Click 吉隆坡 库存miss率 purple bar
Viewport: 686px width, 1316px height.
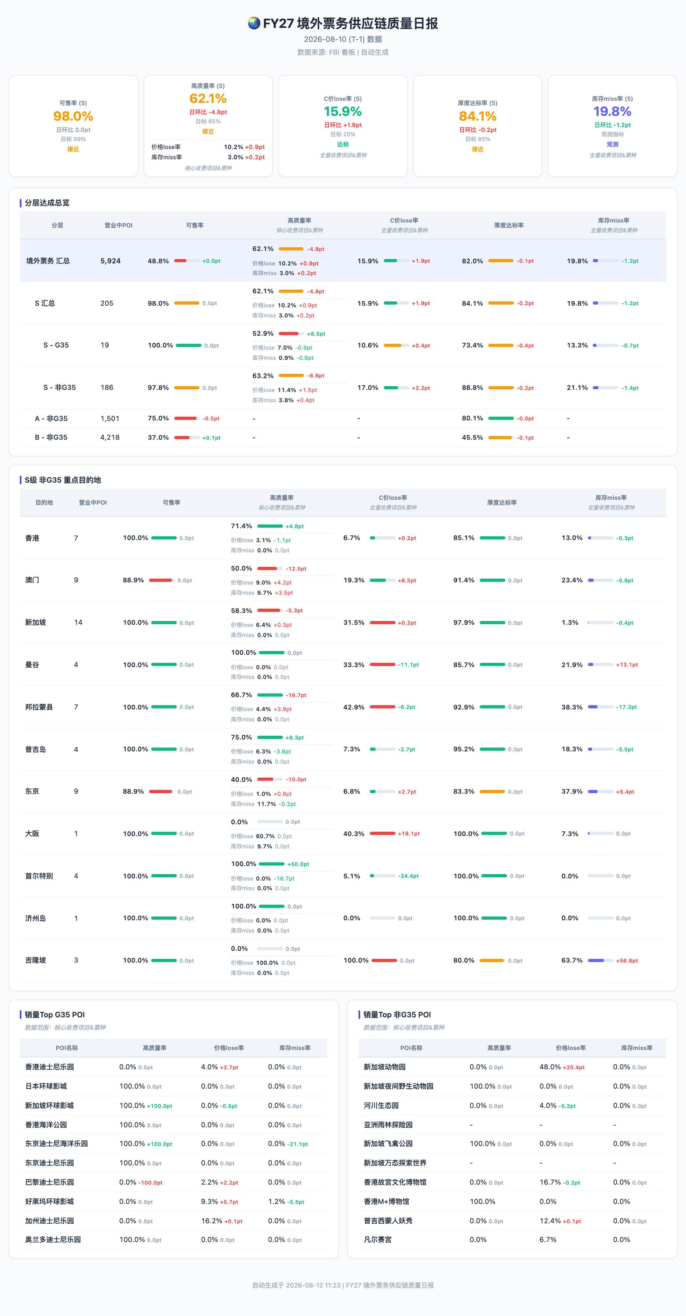600,960
